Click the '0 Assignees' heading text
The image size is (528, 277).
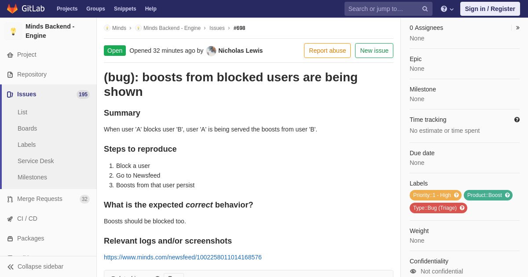pyautogui.click(x=426, y=28)
